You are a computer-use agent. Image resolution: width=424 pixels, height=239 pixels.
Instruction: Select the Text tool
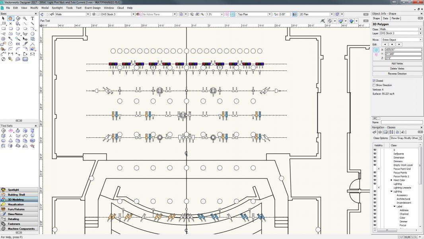click(x=33, y=18)
